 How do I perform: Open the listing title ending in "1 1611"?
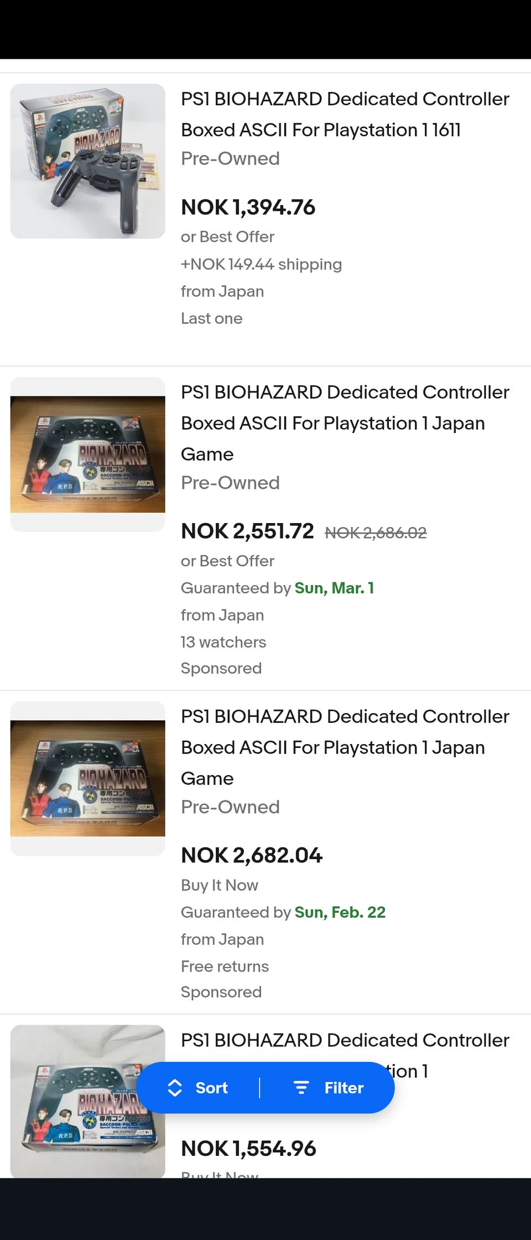coord(345,115)
